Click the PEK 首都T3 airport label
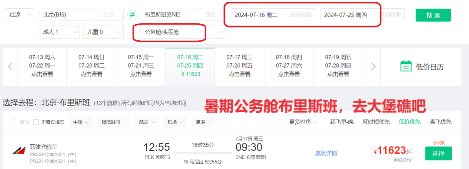 [x=157, y=157]
